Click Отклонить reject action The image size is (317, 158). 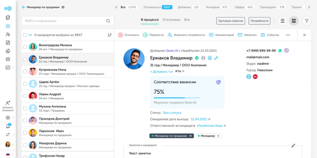[129, 35]
